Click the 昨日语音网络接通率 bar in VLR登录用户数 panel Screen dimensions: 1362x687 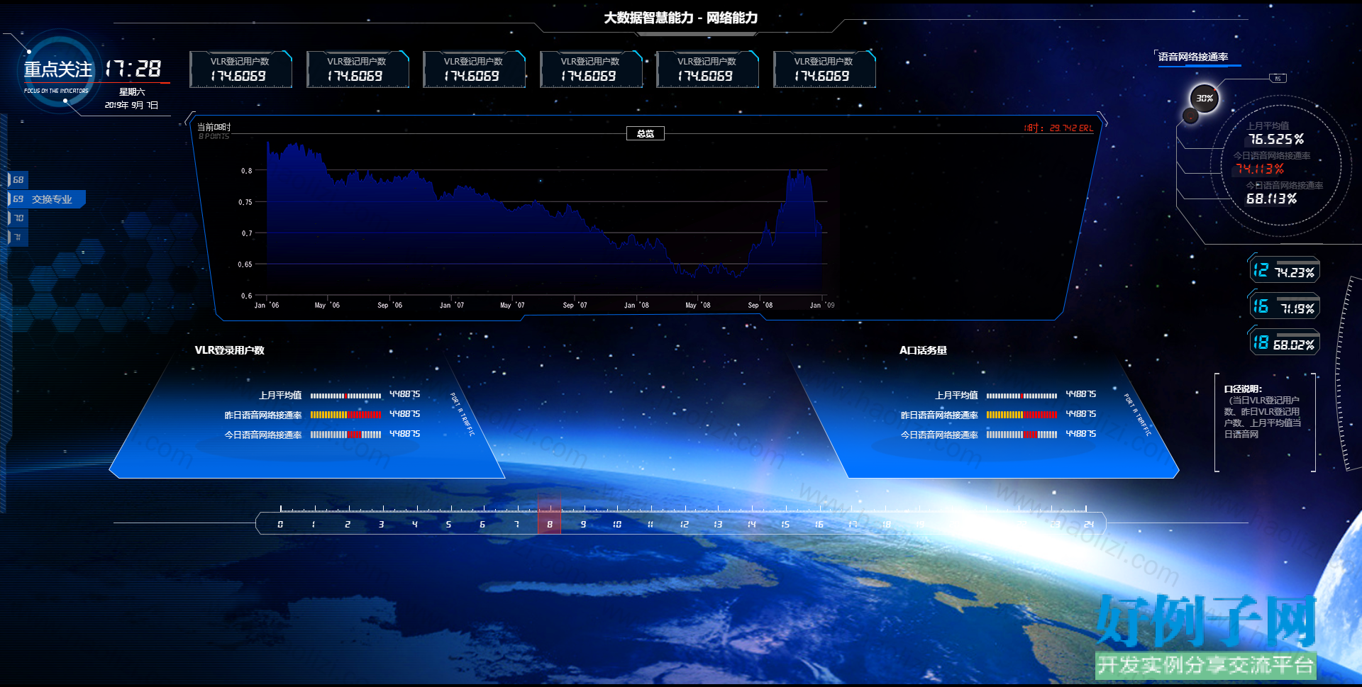coord(345,415)
